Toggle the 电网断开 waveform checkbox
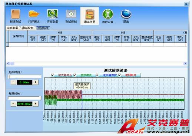Screen dimensions: 192x136 (x=119, y=75)
